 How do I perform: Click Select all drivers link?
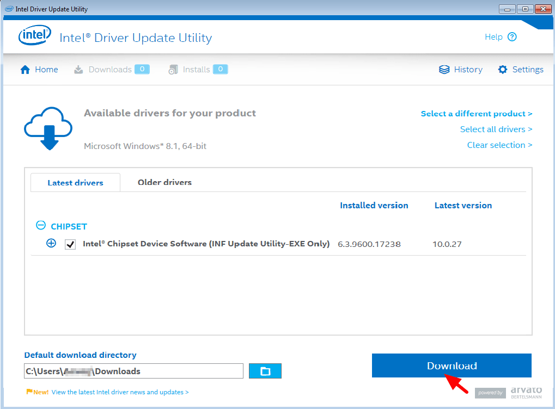tap(496, 129)
